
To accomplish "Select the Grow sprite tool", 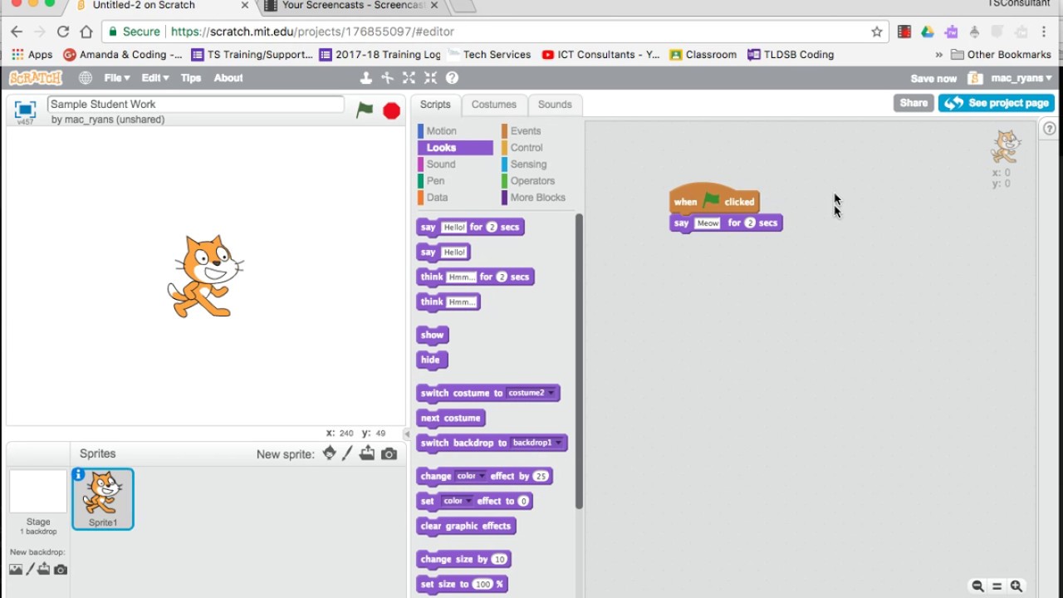I will click(409, 78).
